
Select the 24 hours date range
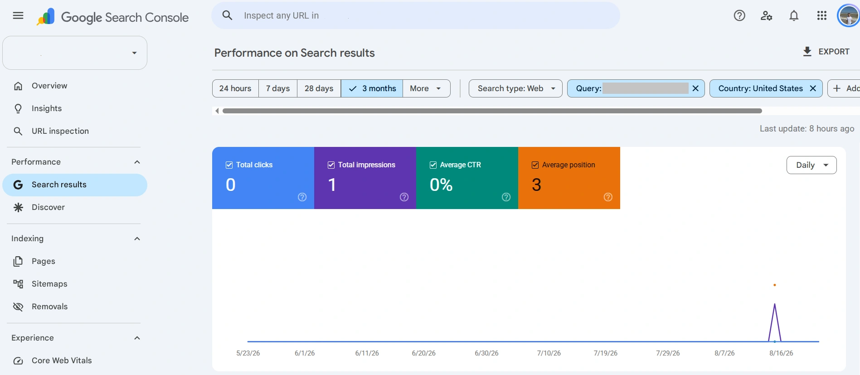pos(235,88)
